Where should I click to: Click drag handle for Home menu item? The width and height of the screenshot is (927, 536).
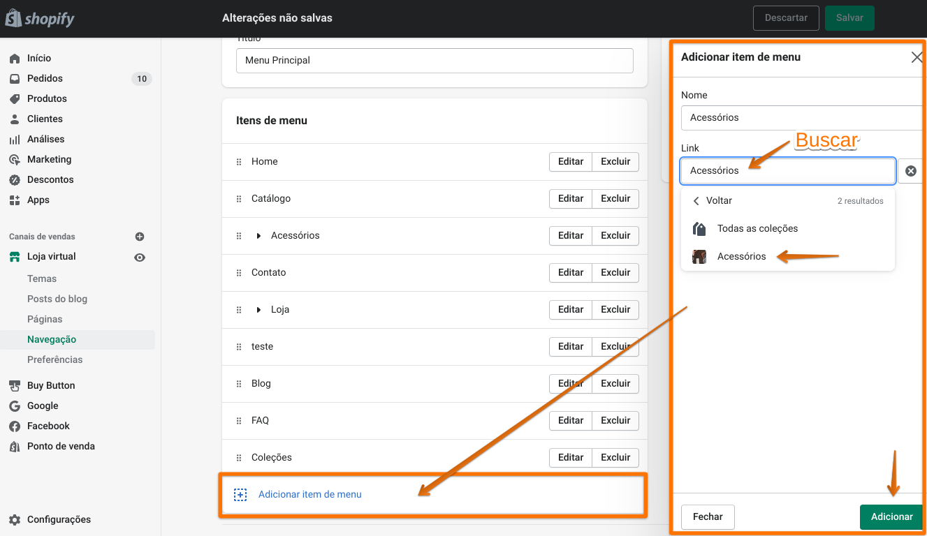(x=240, y=162)
